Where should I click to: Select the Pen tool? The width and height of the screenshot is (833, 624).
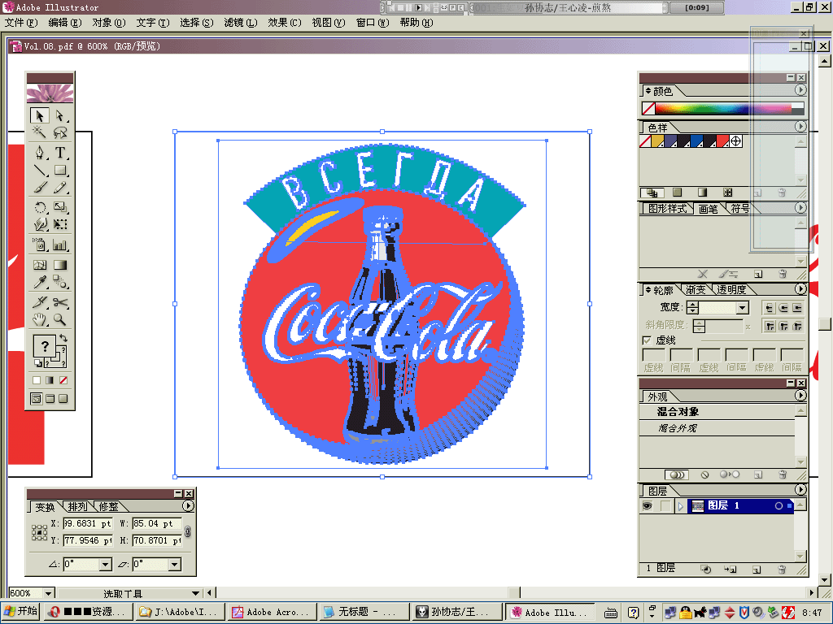coord(40,153)
